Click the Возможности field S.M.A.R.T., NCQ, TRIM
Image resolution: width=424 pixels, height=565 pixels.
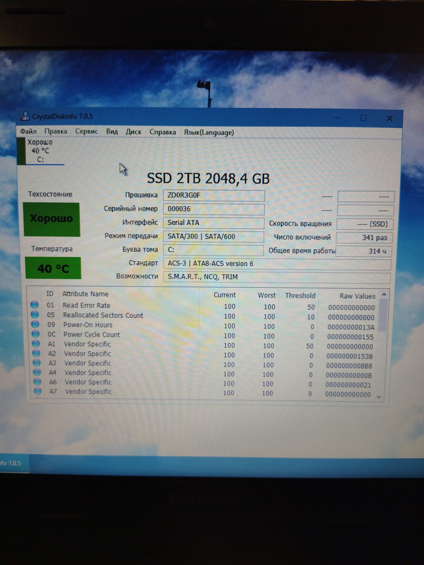point(277,277)
